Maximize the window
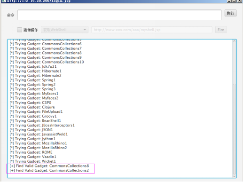Image resolution: width=243 pixels, height=182 pixels. click(x=234, y=1)
